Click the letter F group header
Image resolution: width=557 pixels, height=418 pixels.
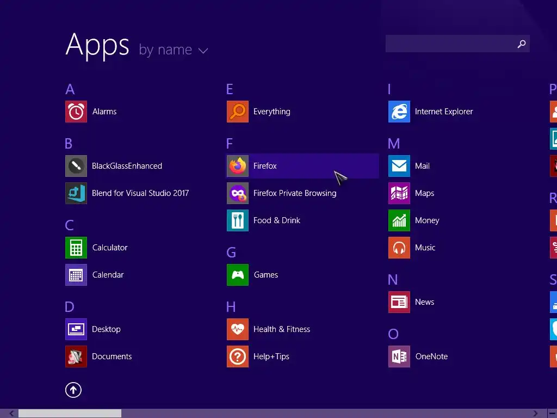click(230, 144)
